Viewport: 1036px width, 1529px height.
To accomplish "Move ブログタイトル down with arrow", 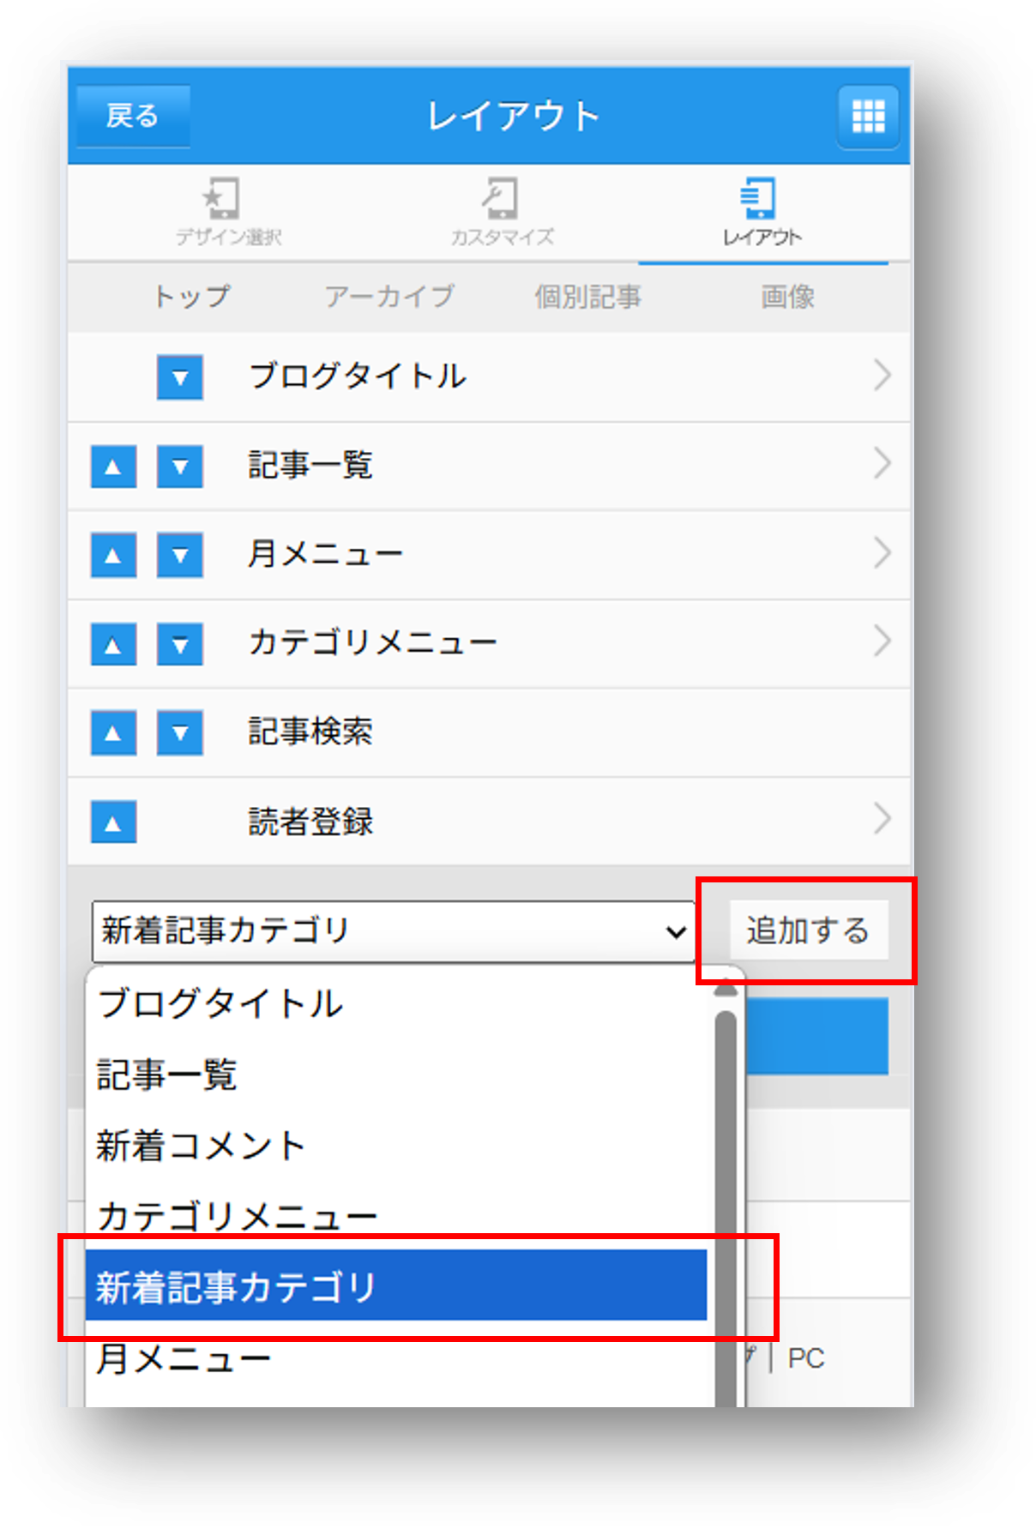I will (x=180, y=377).
